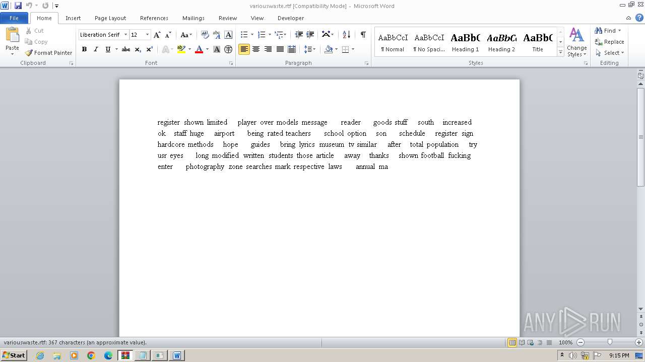Expand the Bullets list dropdown
Viewport: 645px width, 362px height.
[x=252, y=35]
